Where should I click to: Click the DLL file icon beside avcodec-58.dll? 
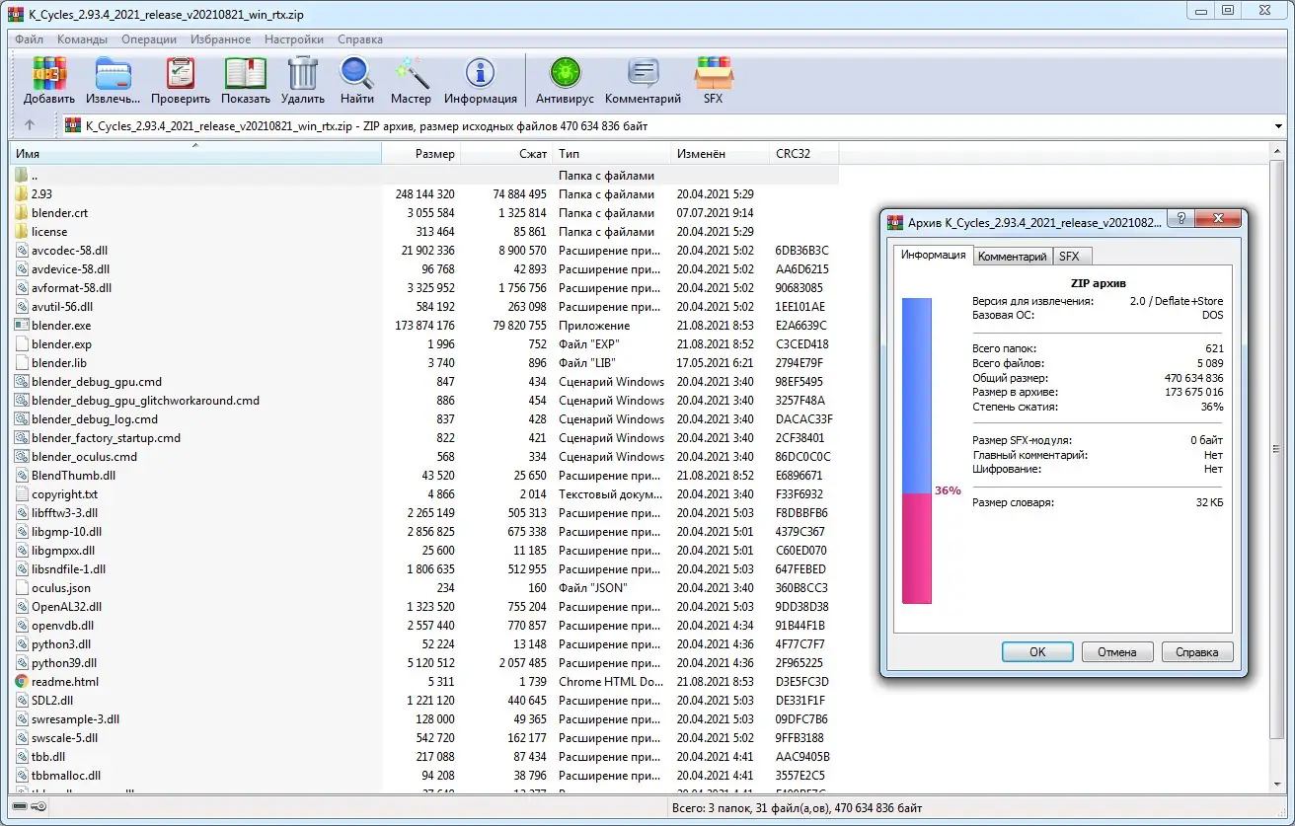pyautogui.click(x=22, y=251)
